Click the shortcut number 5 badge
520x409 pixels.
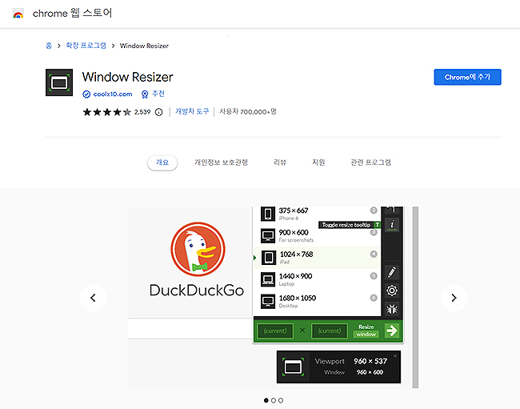374,276
